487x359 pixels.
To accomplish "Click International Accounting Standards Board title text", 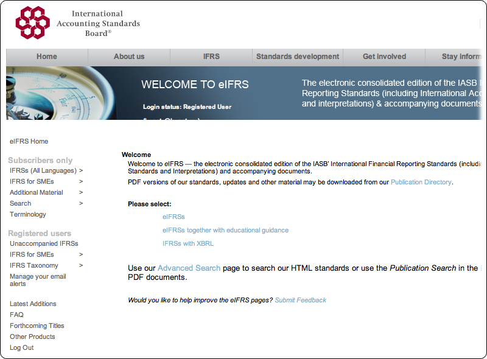I will (x=98, y=23).
